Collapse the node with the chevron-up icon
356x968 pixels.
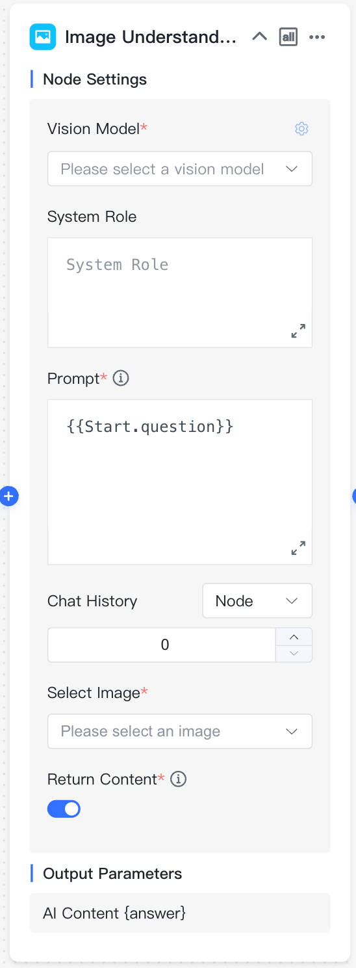[x=259, y=36]
